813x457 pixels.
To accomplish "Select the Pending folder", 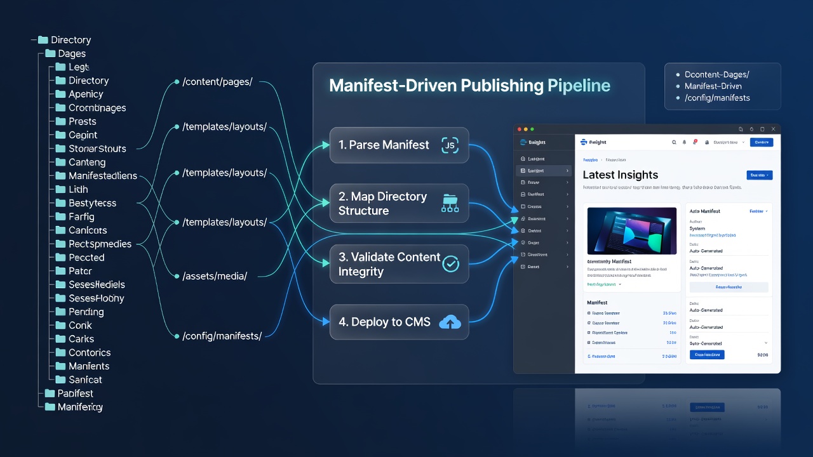I will 79,312.
